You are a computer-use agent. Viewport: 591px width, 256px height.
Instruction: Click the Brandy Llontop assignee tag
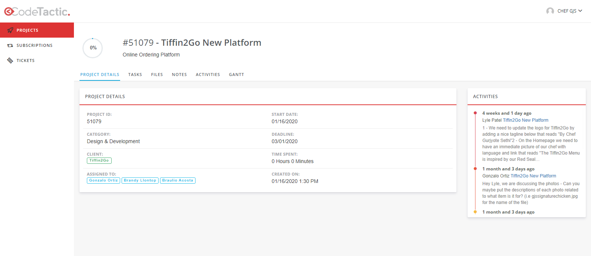[140, 180]
